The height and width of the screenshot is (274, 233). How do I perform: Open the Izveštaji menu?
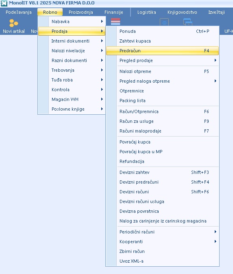click(x=216, y=12)
